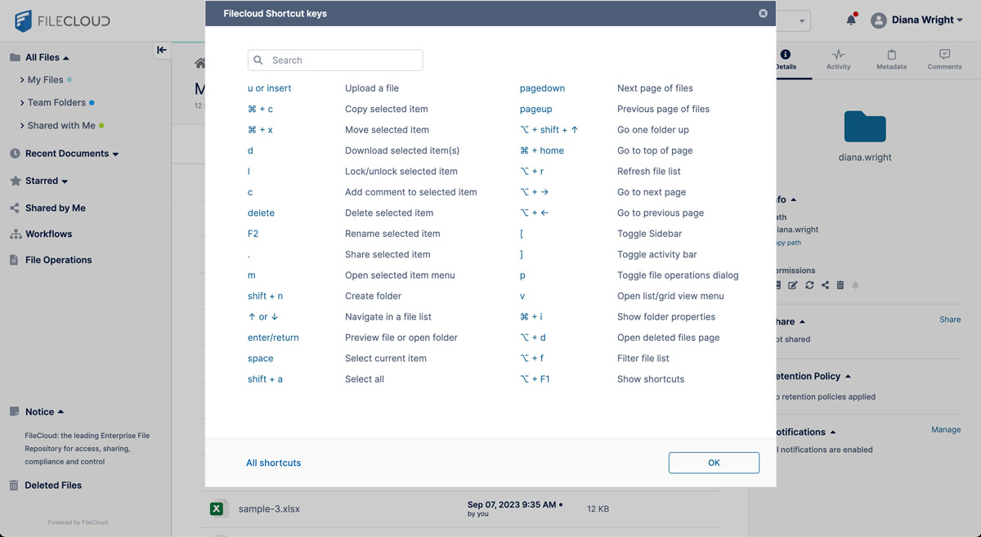Open the All shortcuts link
This screenshot has width=981, height=537.
tap(273, 463)
